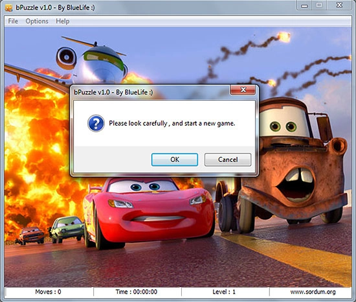Screen dimensions: 356x302
Task: Click the small green car in picture
Action: click(66, 229)
